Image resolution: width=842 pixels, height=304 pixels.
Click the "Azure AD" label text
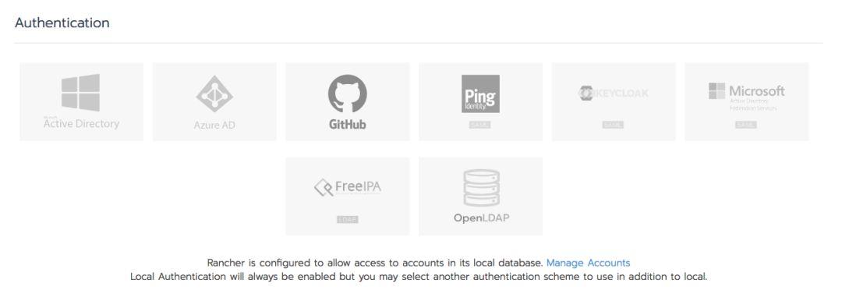coord(214,125)
